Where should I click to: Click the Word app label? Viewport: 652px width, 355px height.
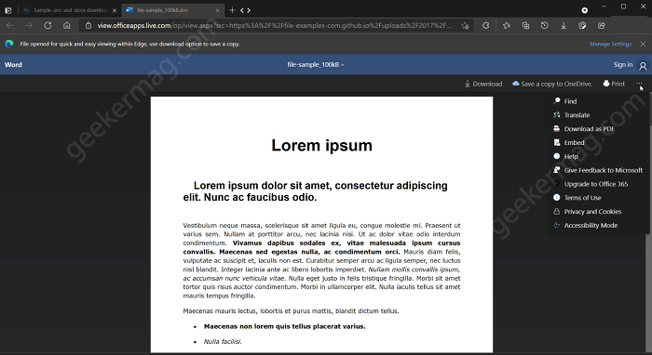click(13, 65)
